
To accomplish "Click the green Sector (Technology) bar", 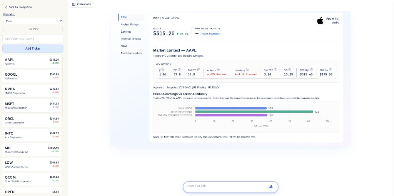I will pyautogui.click(x=254, y=112).
